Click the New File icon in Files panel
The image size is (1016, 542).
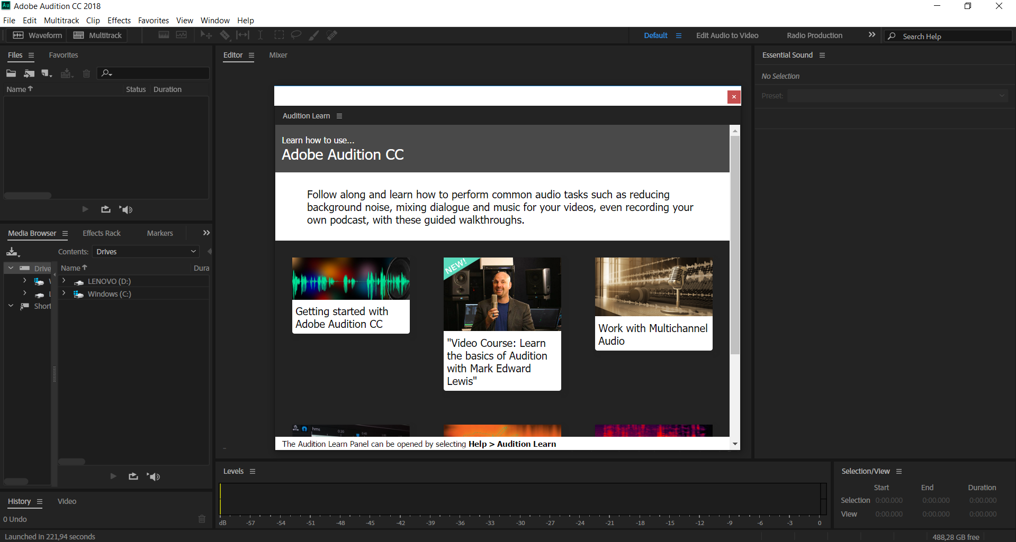(47, 74)
